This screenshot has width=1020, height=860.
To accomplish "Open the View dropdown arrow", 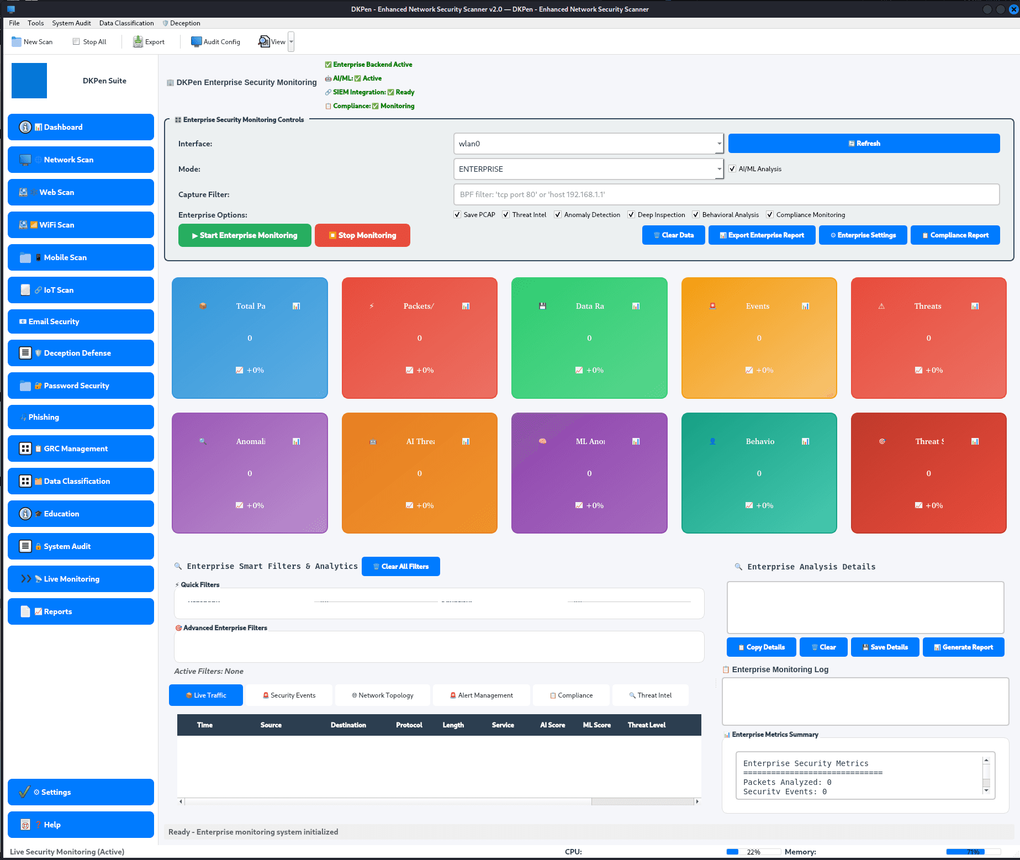I will click(x=291, y=41).
